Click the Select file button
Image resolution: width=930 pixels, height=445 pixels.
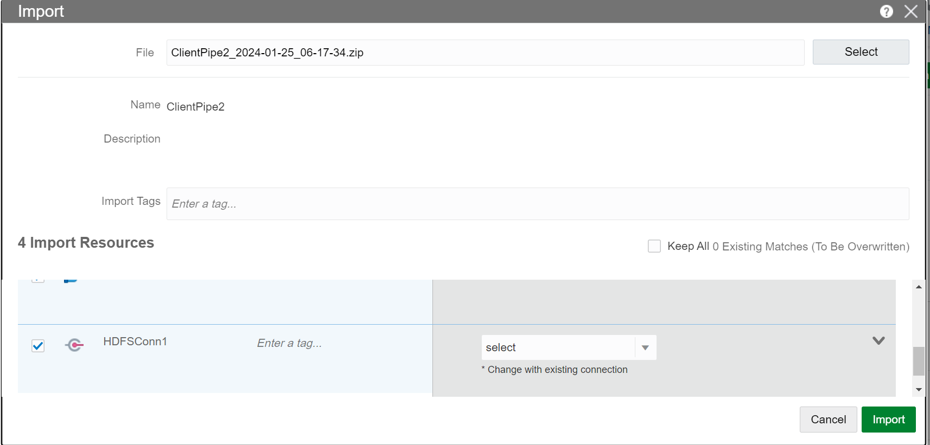[861, 52]
